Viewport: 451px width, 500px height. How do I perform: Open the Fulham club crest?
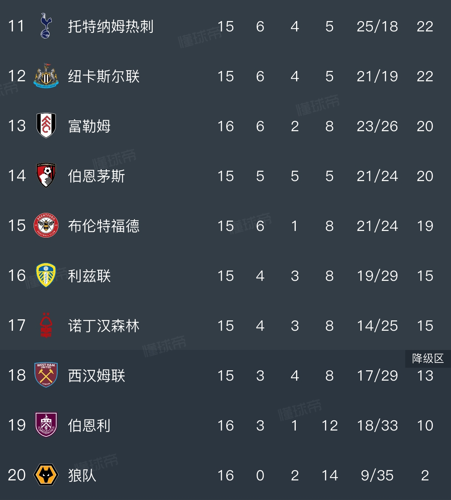46,126
